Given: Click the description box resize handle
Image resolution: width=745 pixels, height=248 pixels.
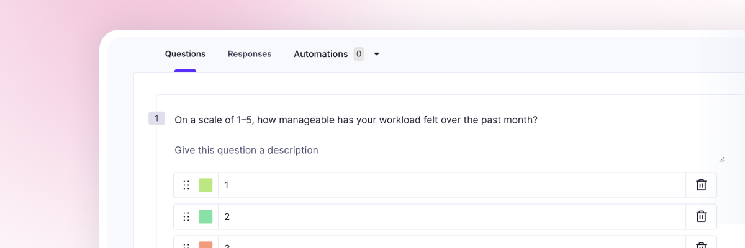Looking at the screenshot, I should click(x=721, y=159).
